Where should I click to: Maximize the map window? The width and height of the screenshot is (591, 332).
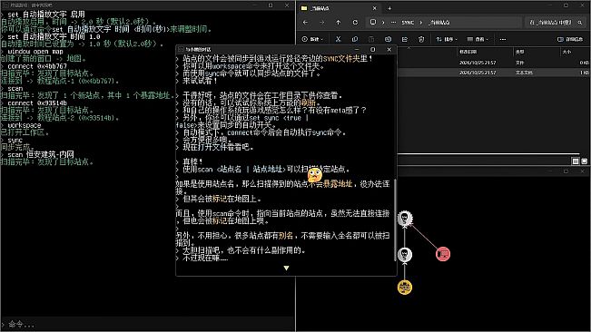click(566, 171)
